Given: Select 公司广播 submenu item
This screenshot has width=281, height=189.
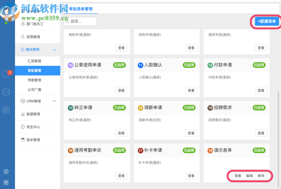Looking at the screenshot, I should [38, 89].
